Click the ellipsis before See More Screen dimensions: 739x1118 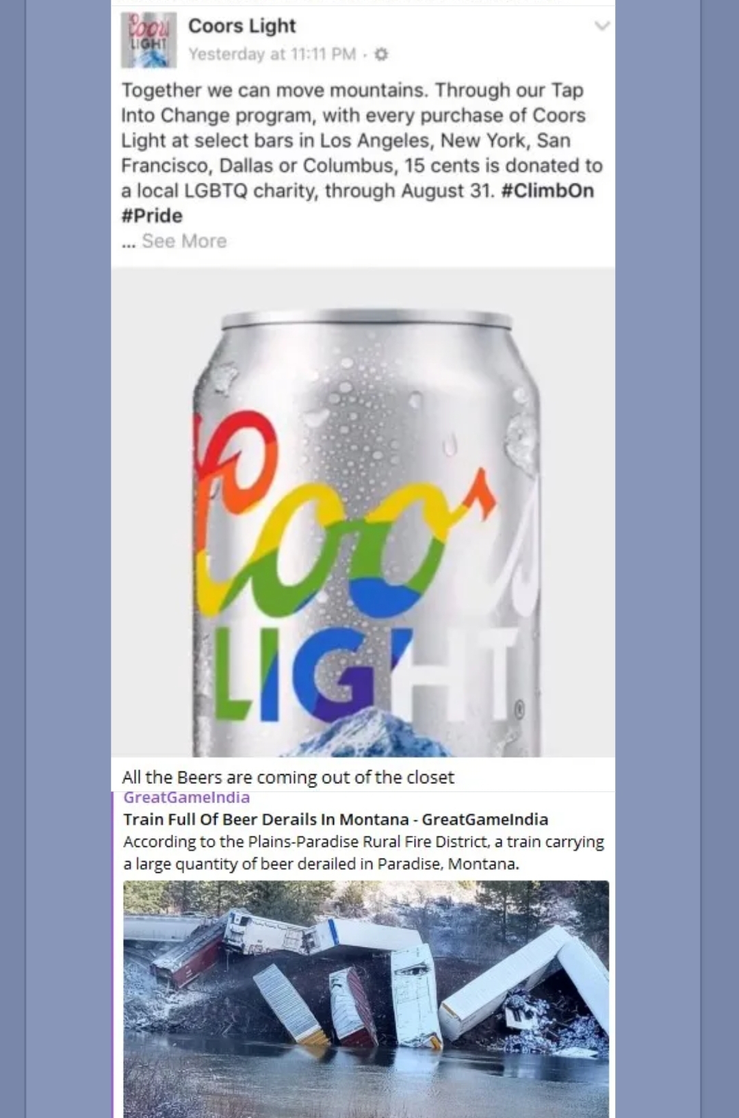point(129,242)
